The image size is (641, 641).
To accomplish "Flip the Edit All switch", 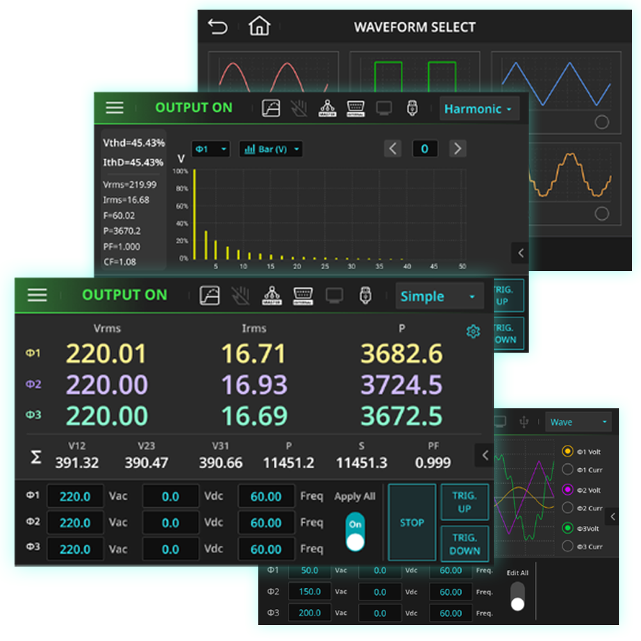I will click(x=517, y=595).
